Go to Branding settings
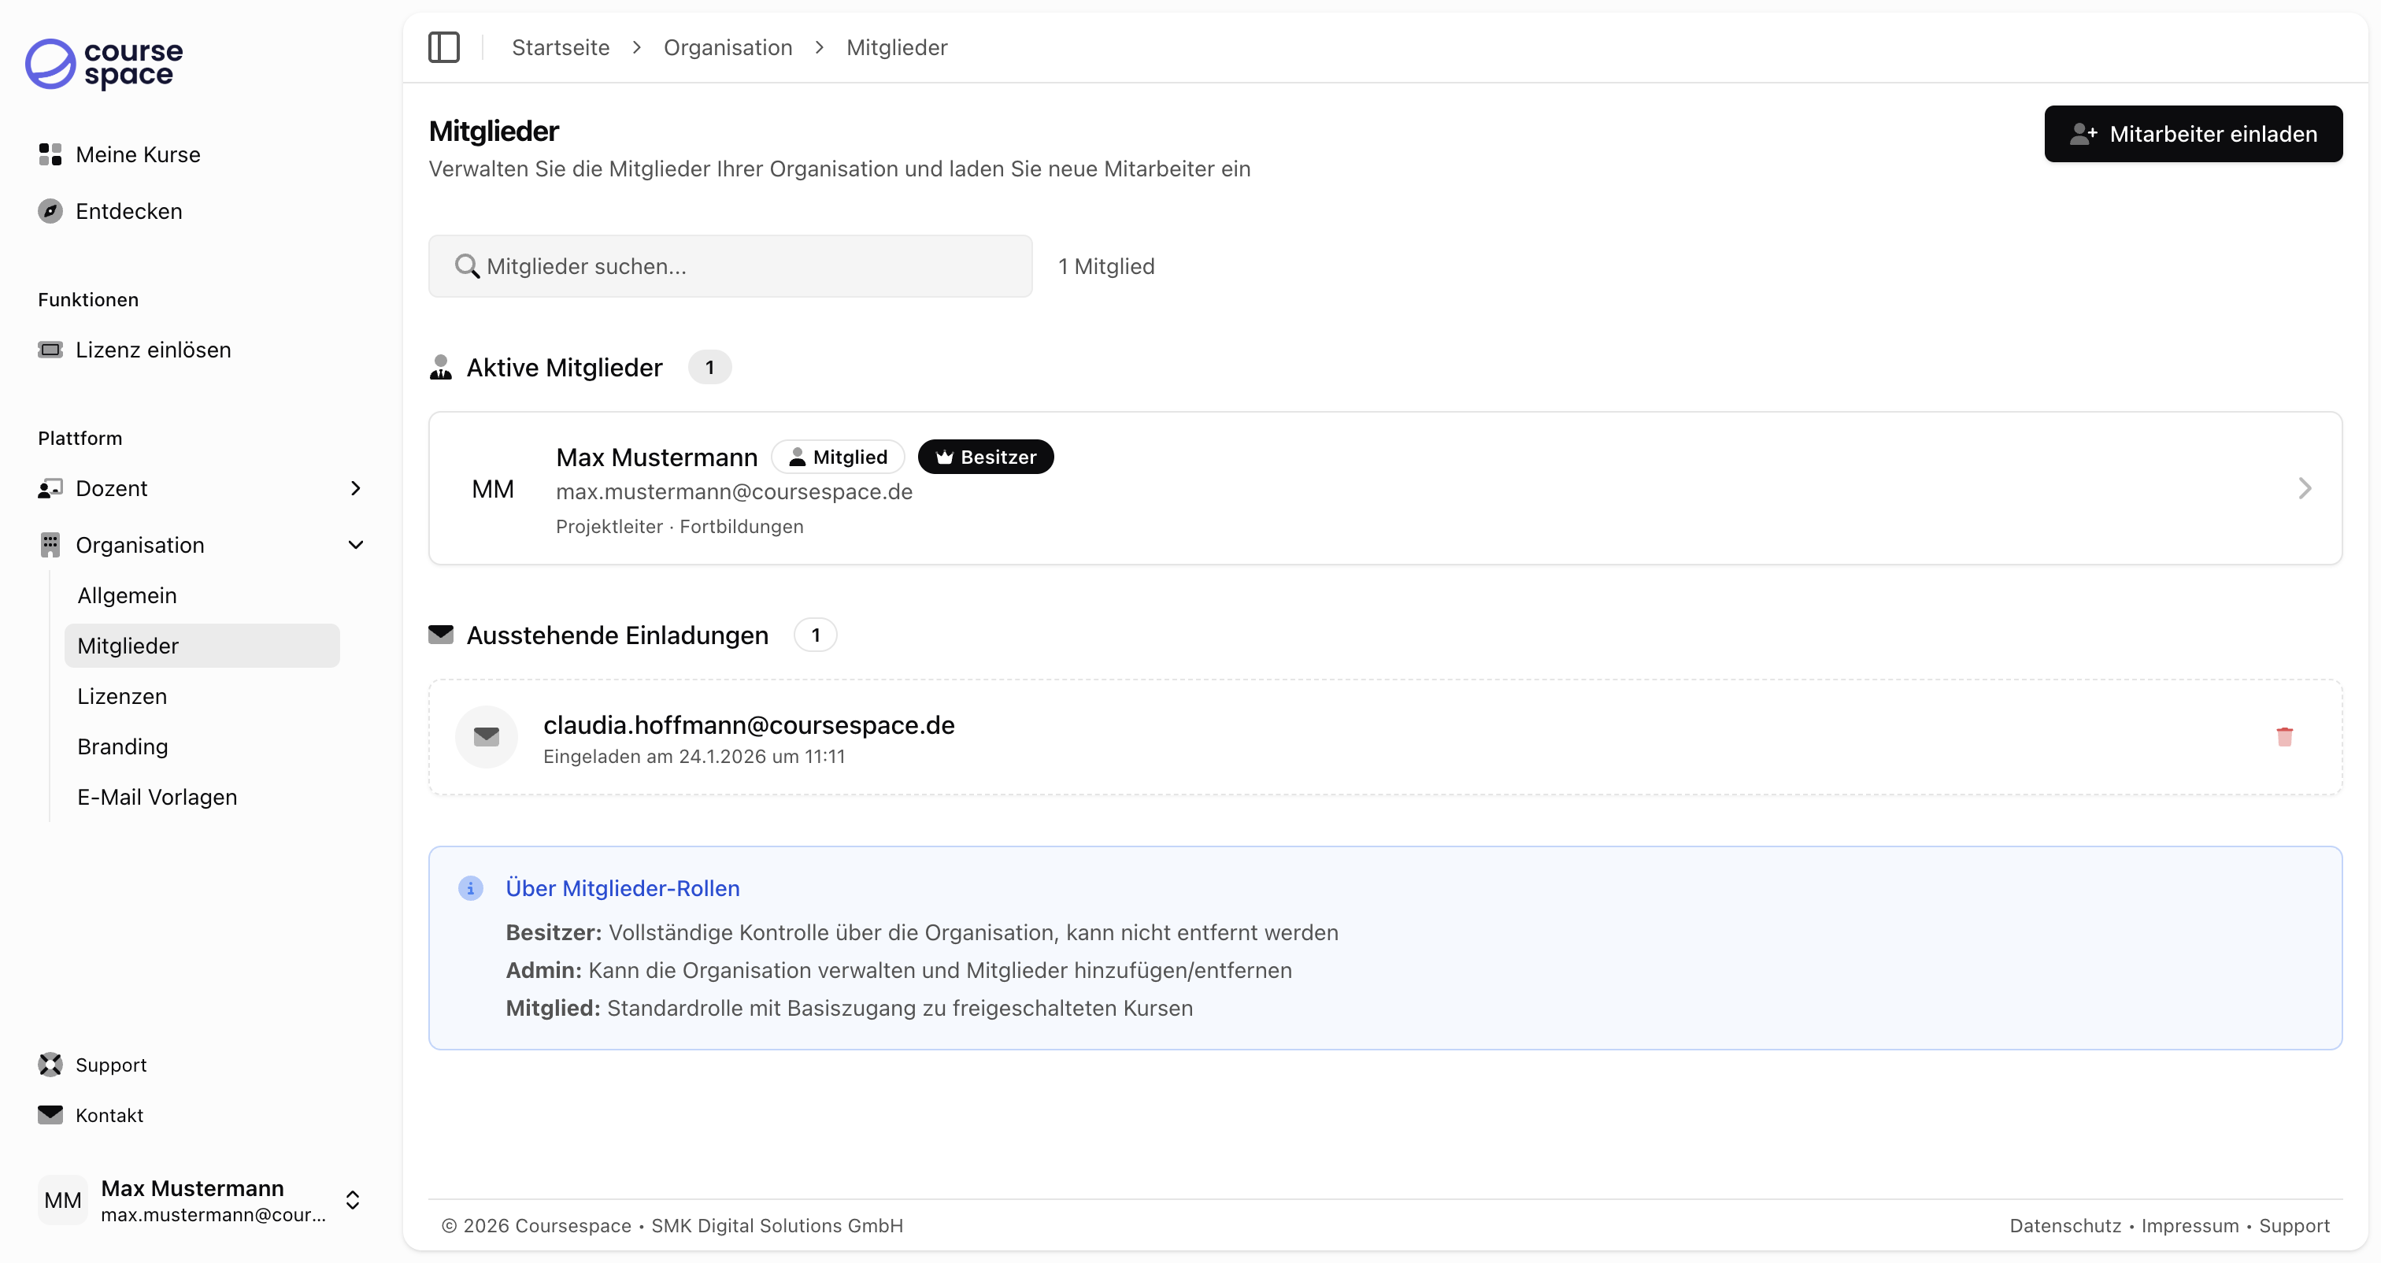This screenshot has height=1263, width=2381. pyautogui.click(x=122, y=746)
